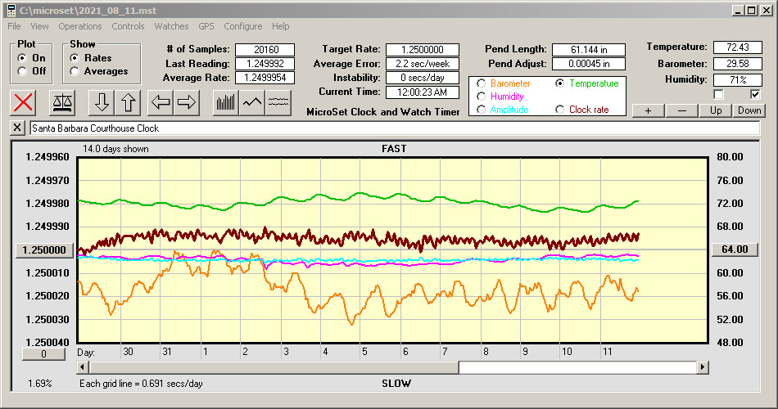
Task: Select Plot Off radio button
Action: coord(22,71)
